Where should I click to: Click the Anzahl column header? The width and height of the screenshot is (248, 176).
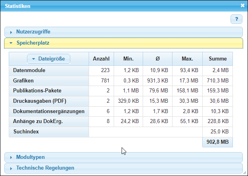pyautogui.click(x=101, y=59)
